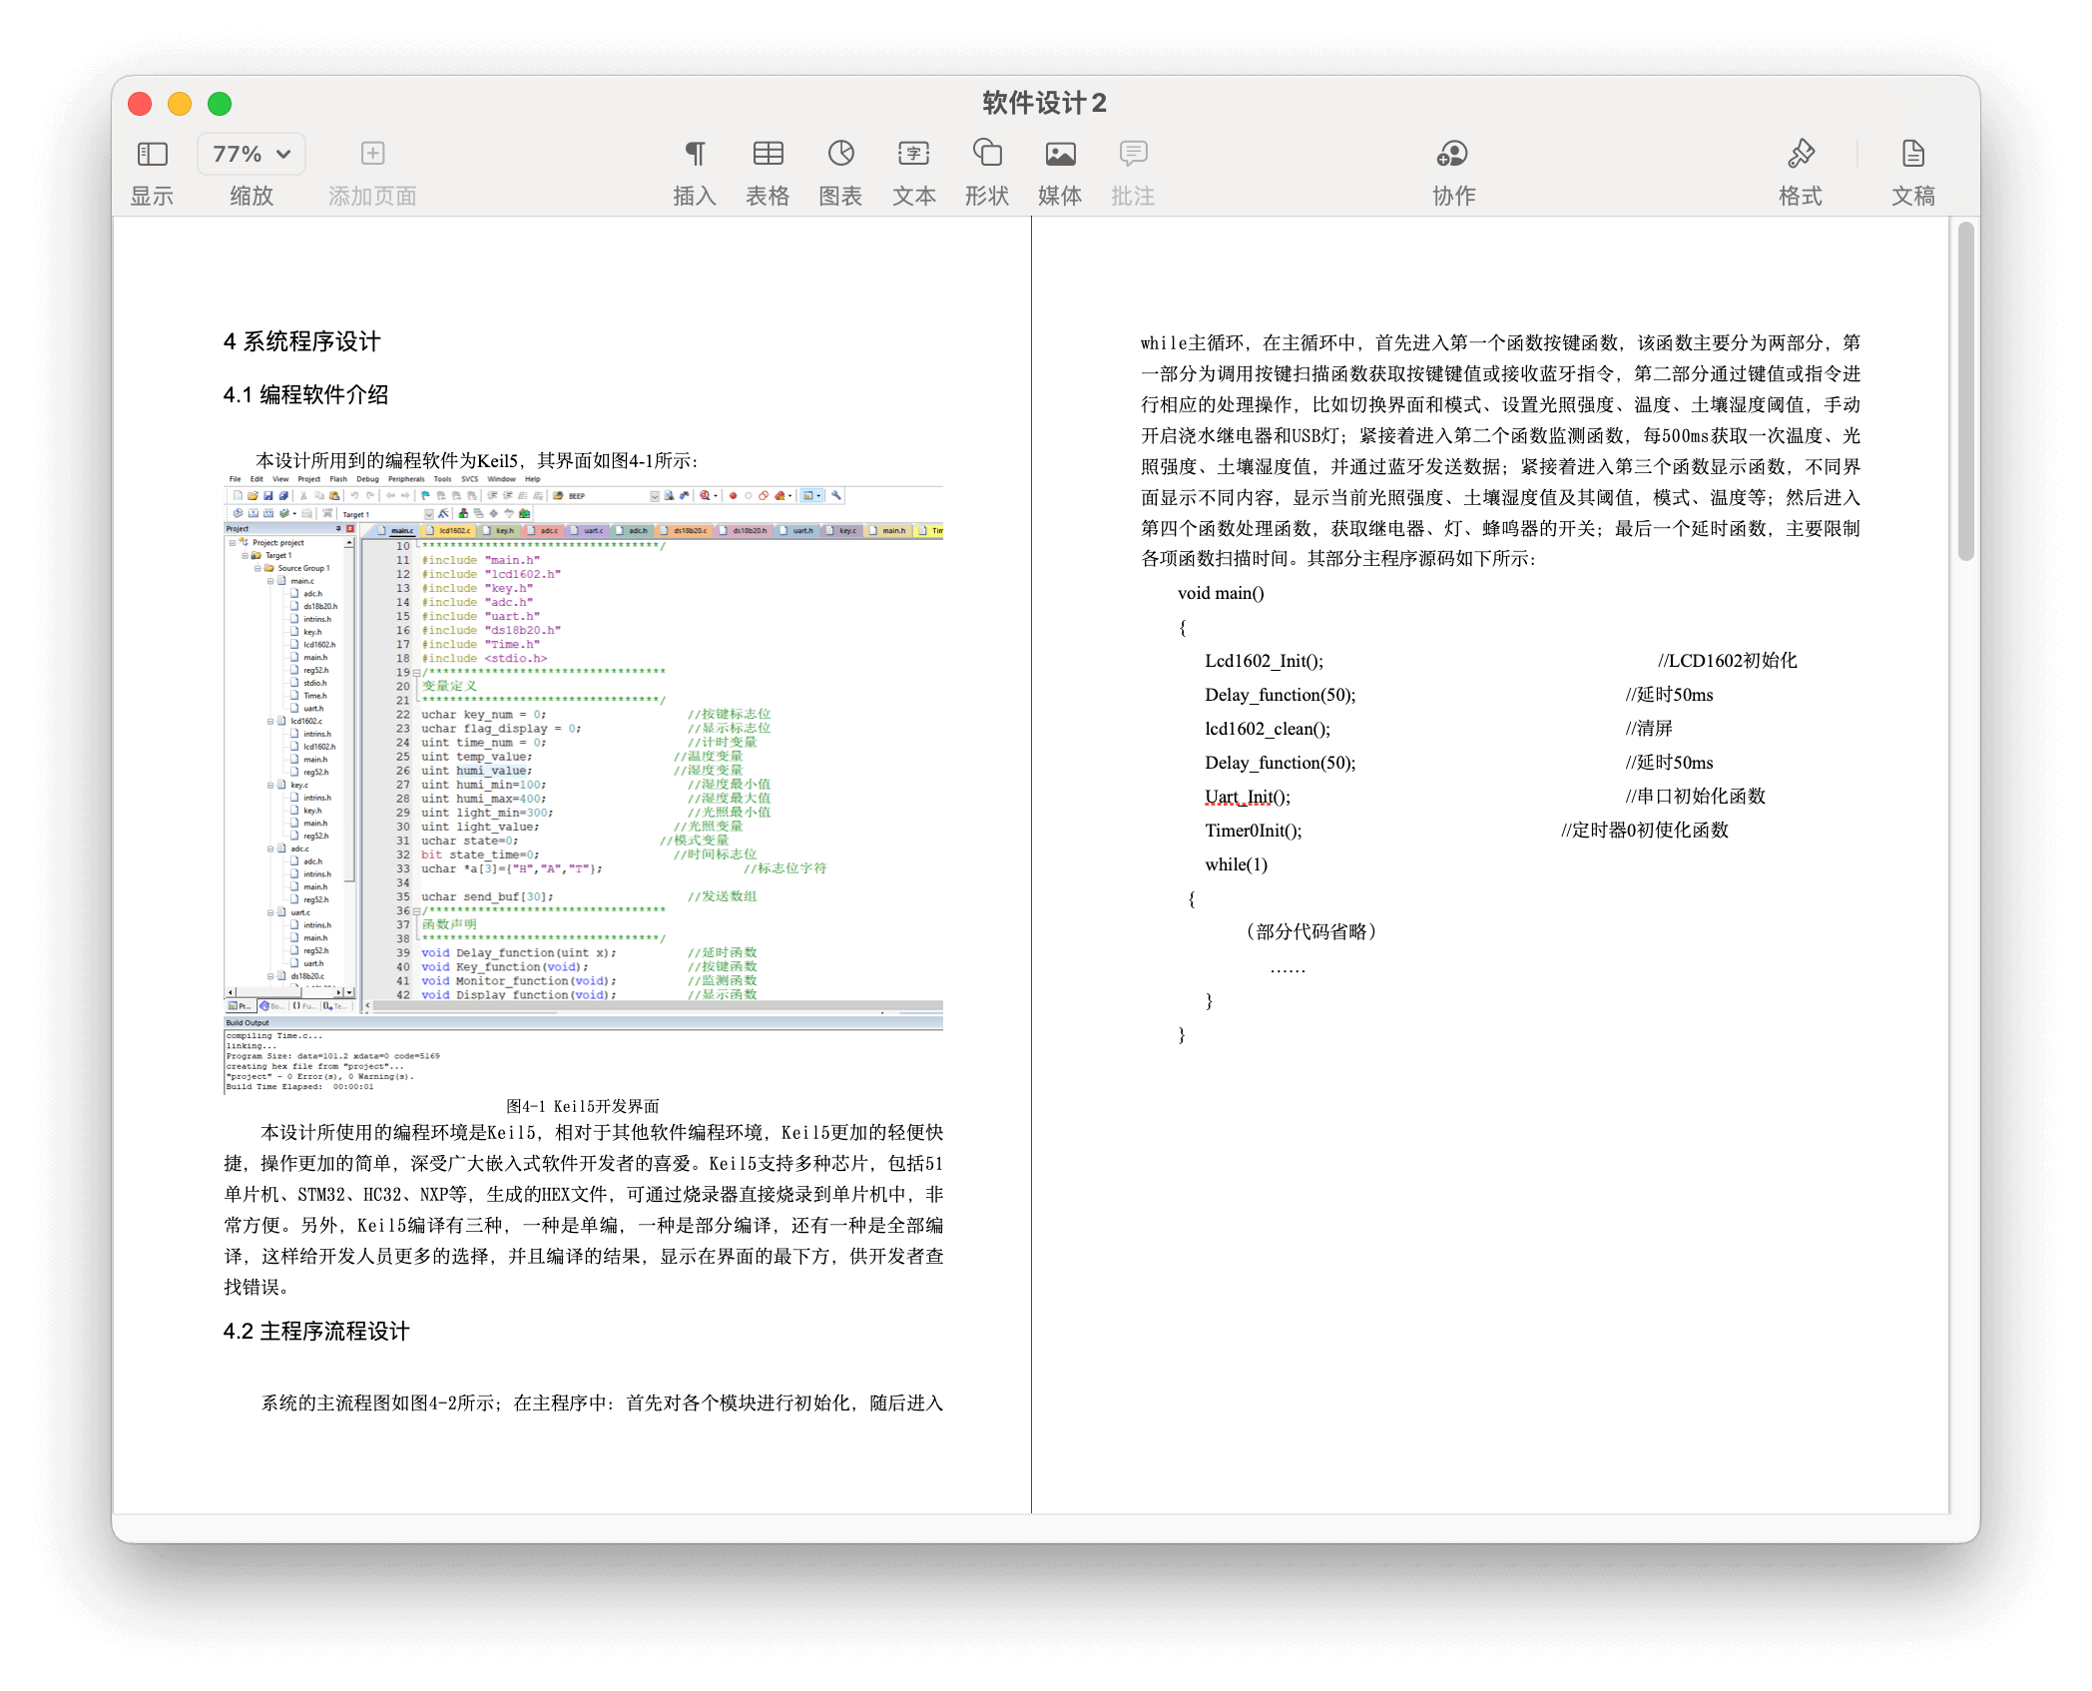The width and height of the screenshot is (2092, 1691).
Task: Click the window title 软件设计 2
Action: (1044, 103)
